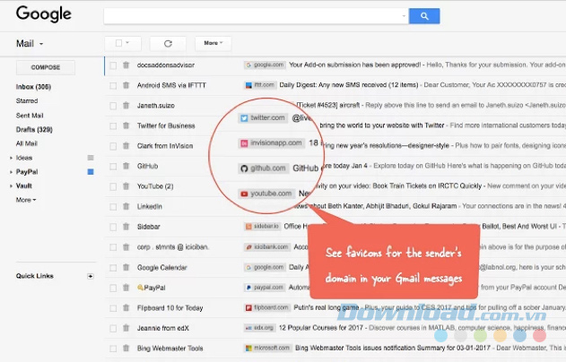Open the PayPal label
The image size is (566, 362).
click(27, 172)
